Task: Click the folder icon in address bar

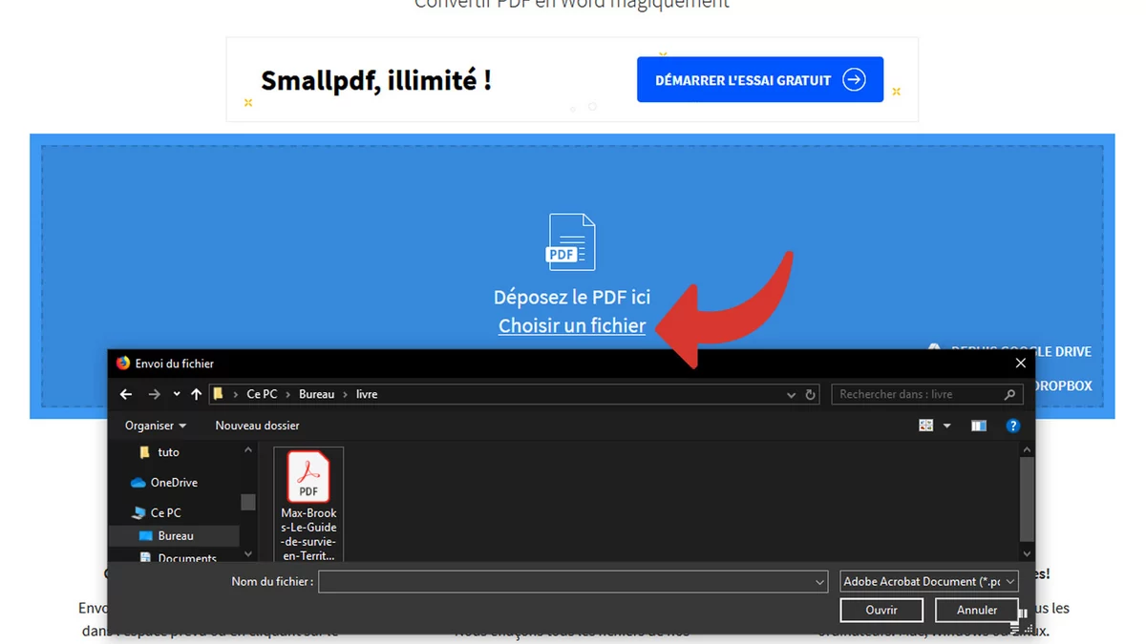Action: (x=219, y=393)
